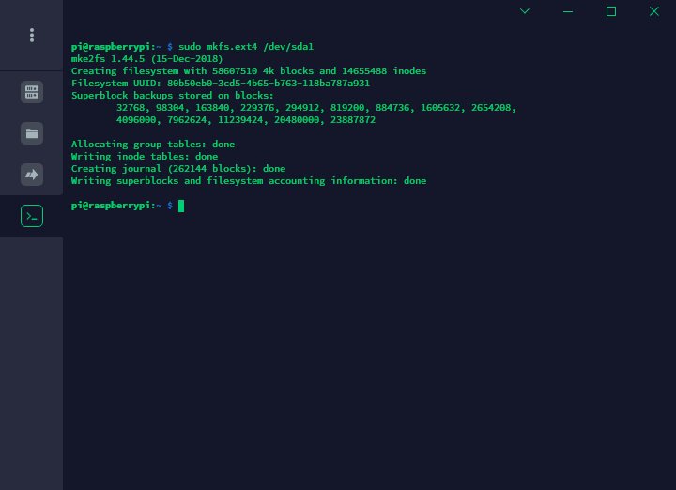Expand the chevron dropdown in title bar

525,11
